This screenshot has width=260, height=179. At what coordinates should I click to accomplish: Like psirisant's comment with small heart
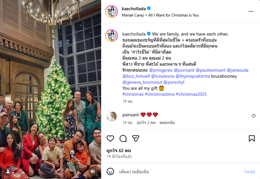[x=254, y=116]
